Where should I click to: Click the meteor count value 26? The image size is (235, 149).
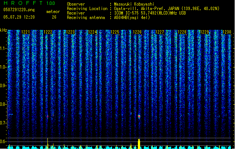[54, 17]
